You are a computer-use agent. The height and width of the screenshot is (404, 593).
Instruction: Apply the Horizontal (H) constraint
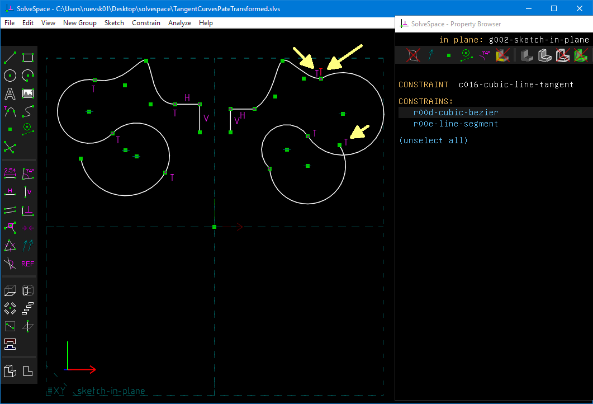[x=10, y=191]
